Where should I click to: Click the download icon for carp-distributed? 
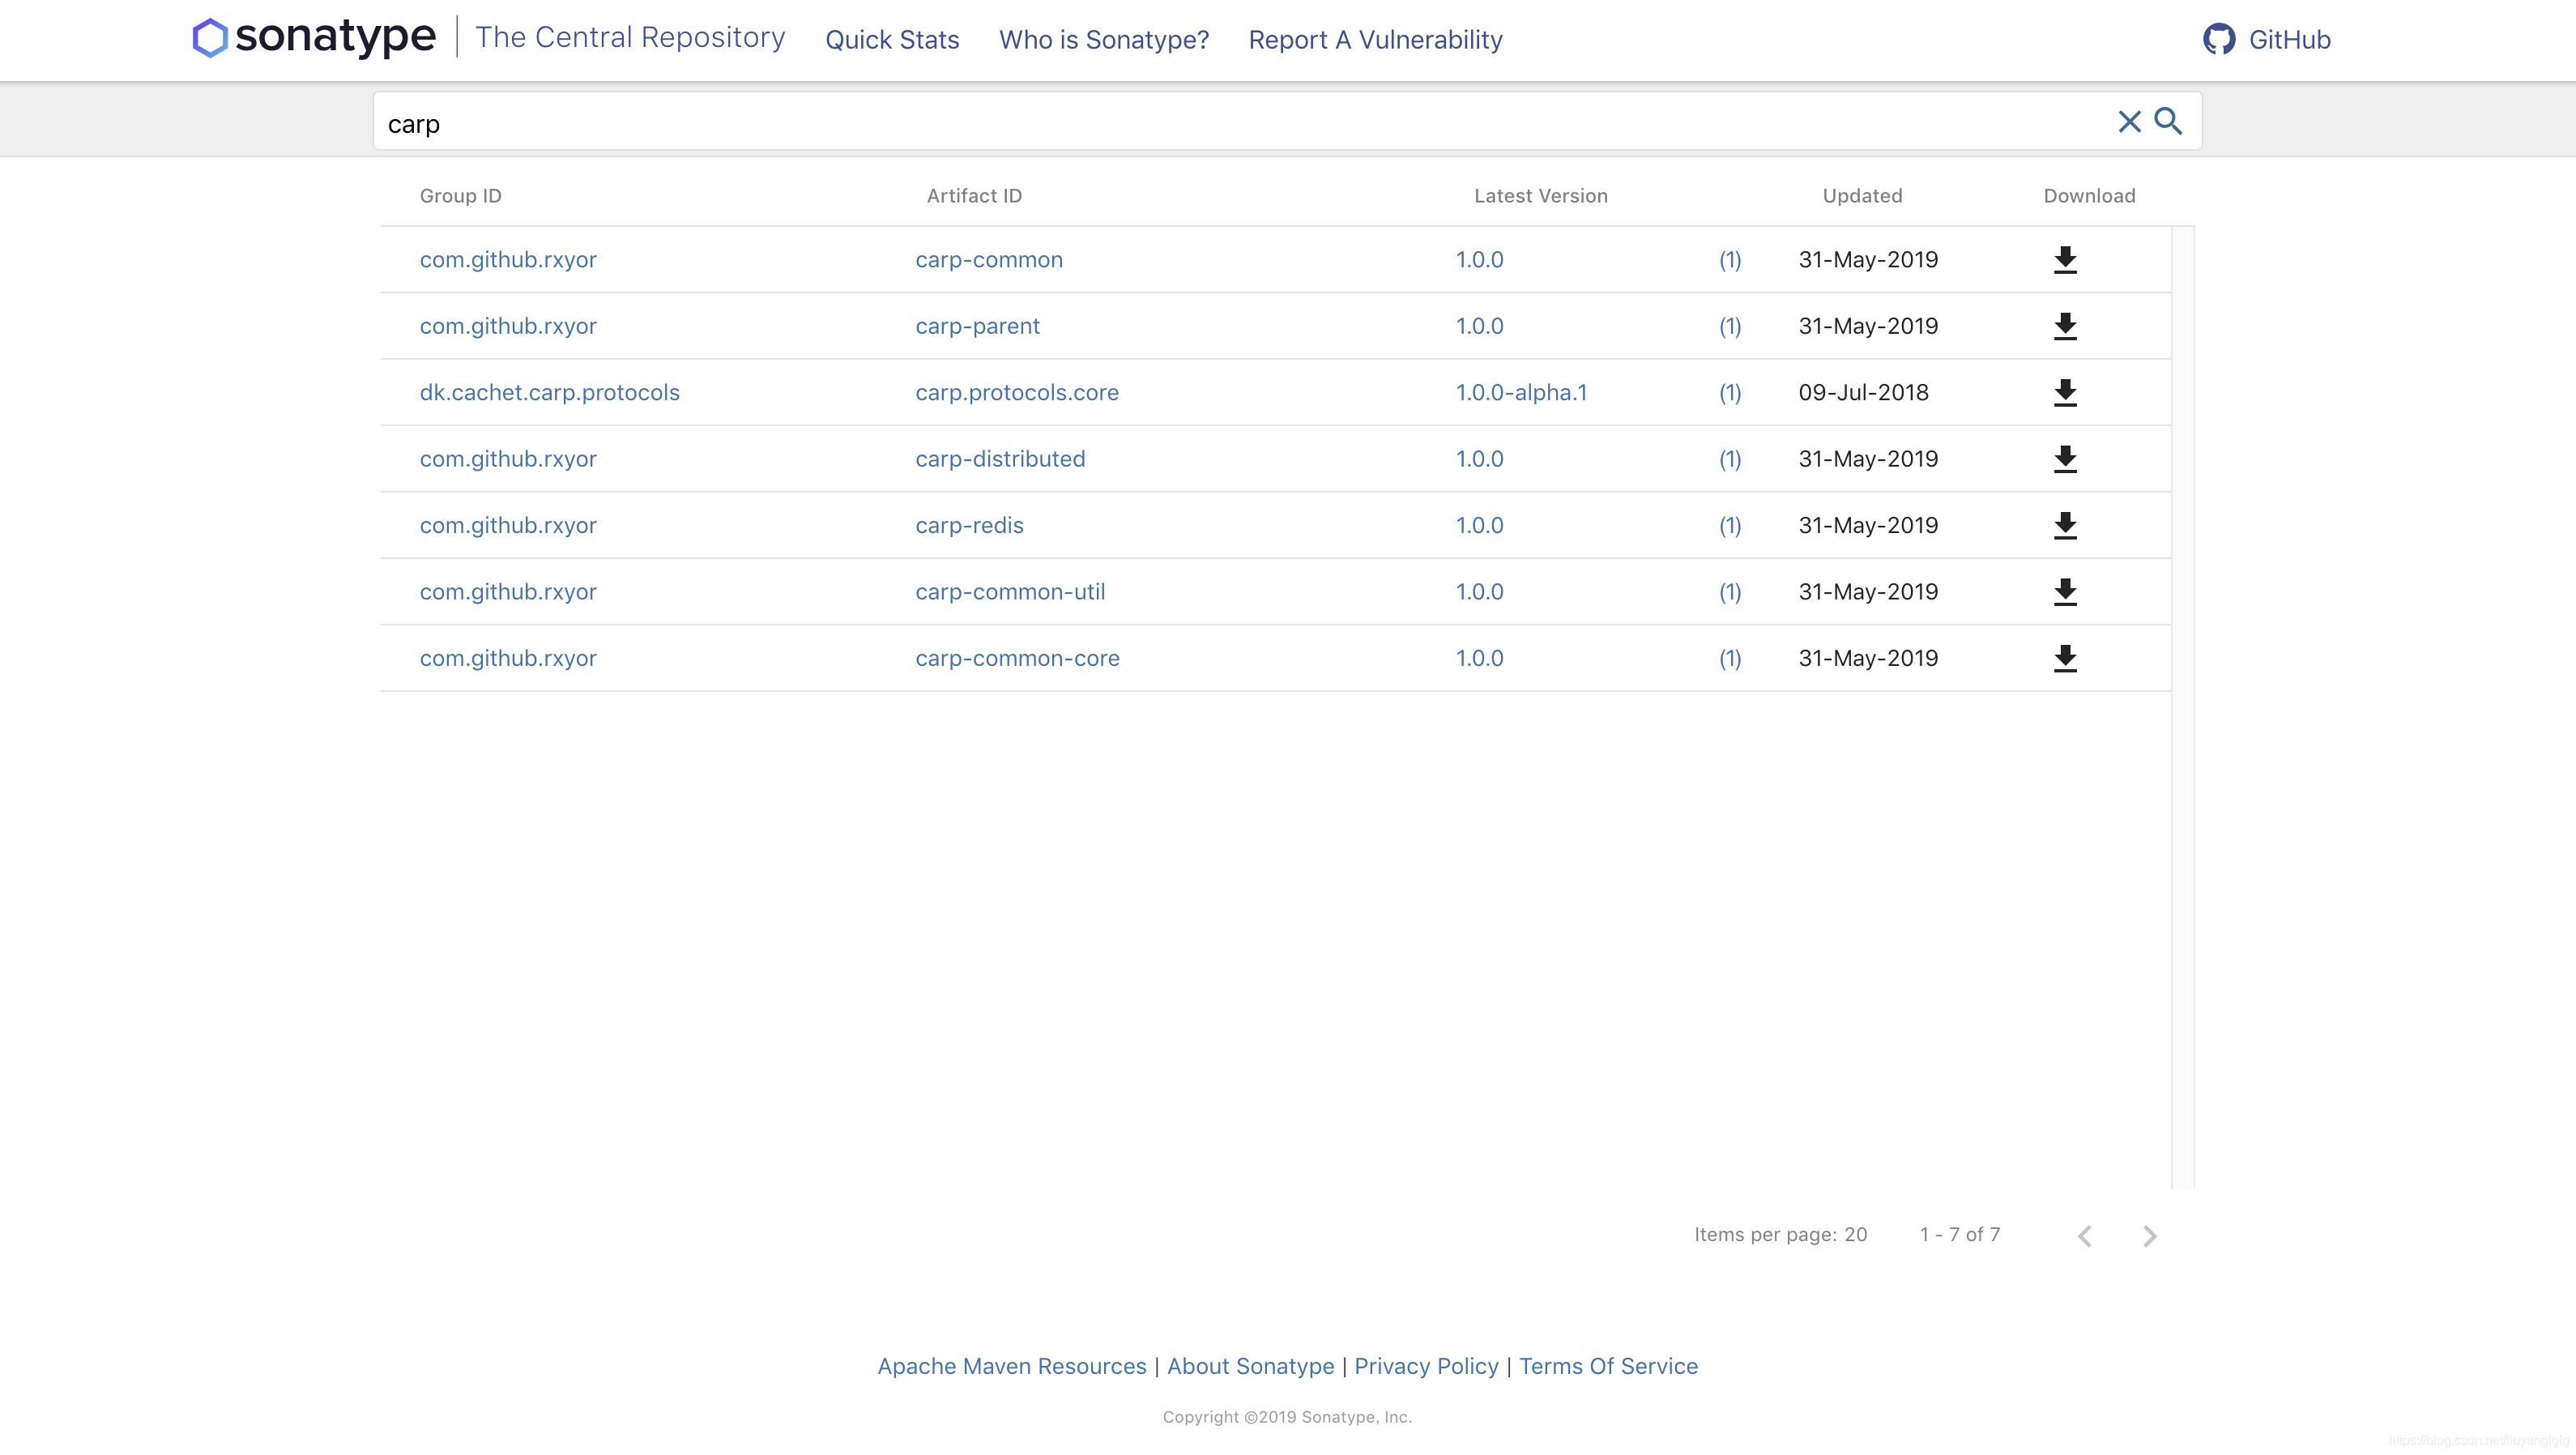[x=2063, y=459]
